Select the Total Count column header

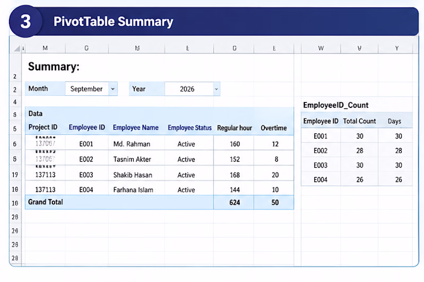[x=359, y=121]
